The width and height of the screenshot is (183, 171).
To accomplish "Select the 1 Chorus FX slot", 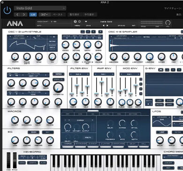I will (68, 144).
